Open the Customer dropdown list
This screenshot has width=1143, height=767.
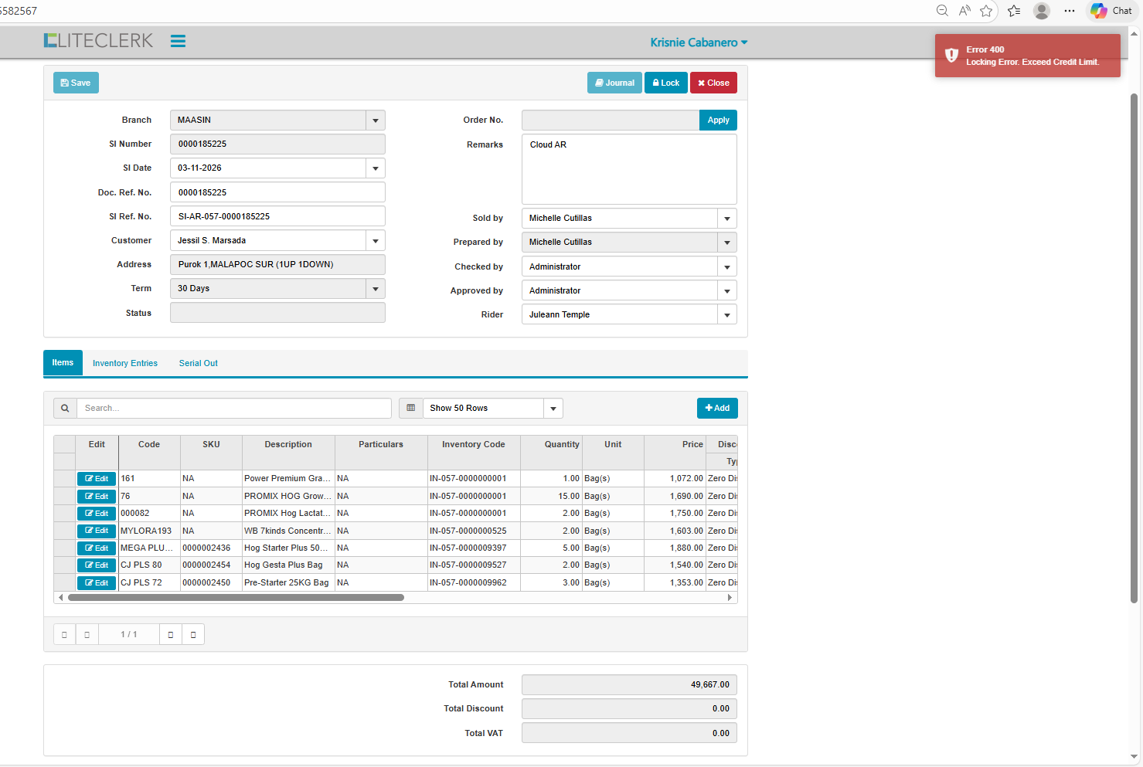point(375,241)
